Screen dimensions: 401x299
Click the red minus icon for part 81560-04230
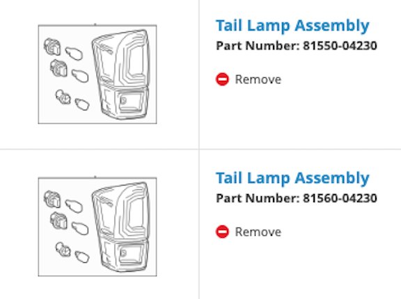pyautogui.click(x=222, y=232)
